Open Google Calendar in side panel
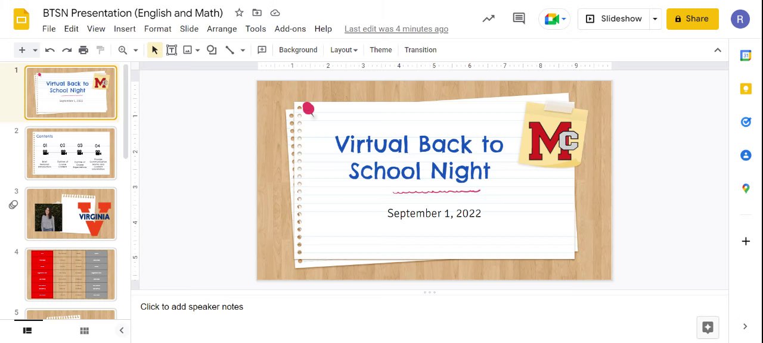This screenshot has height=343, width=763. (746, 55)
